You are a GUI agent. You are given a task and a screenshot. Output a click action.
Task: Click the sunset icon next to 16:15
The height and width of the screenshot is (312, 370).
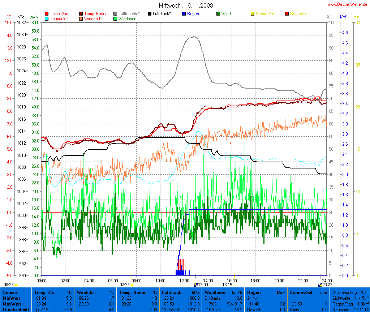point(234,285)
